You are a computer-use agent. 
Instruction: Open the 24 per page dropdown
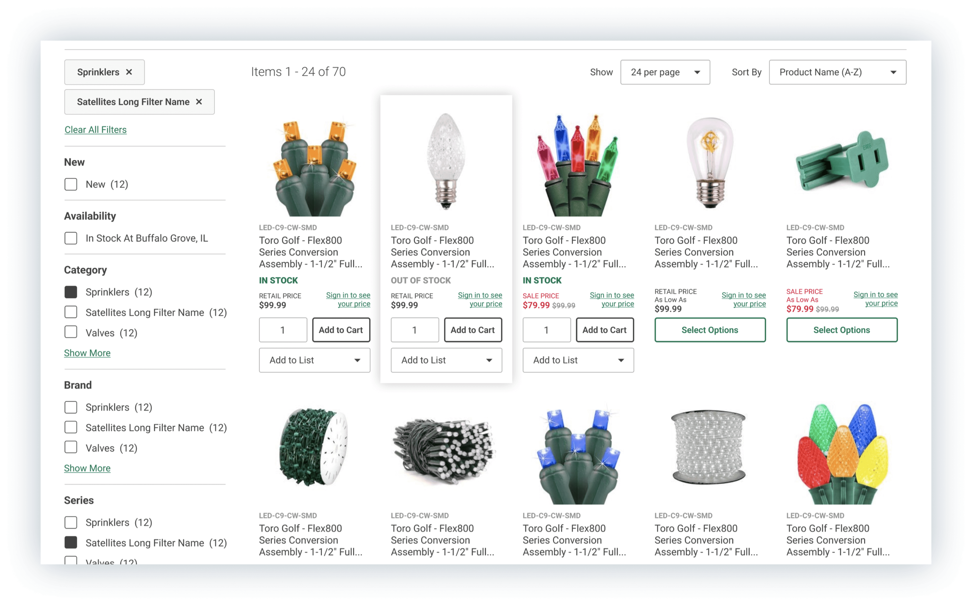click(x=665, y=72)
